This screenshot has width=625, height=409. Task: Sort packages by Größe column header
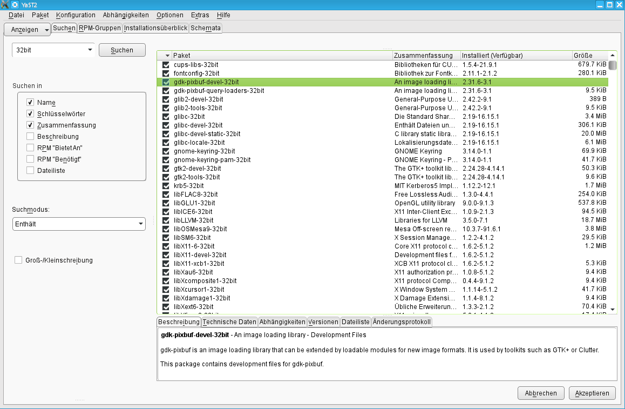coord(589,56)
